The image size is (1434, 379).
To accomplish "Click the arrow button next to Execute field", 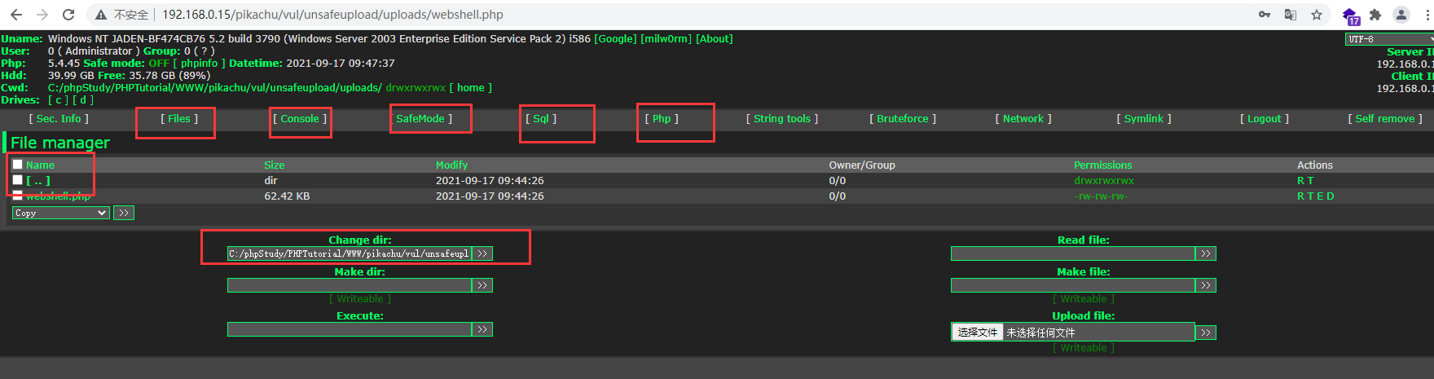I will (x=482, y=329).
